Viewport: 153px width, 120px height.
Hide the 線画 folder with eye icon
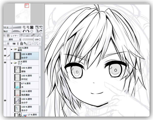pyautogui.click(x=5, y=49)
